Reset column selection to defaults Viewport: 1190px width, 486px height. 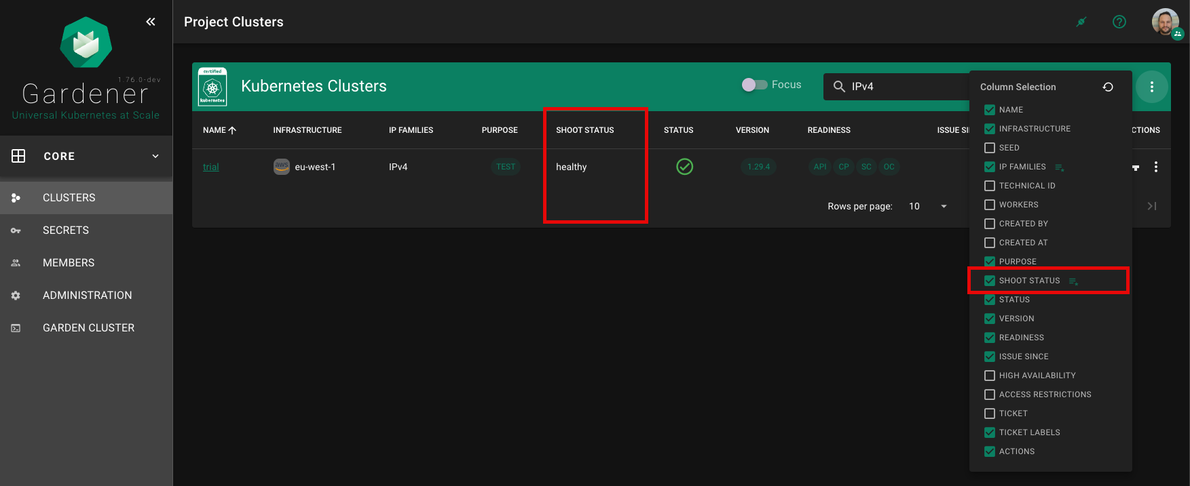(x=1108, y=87)
